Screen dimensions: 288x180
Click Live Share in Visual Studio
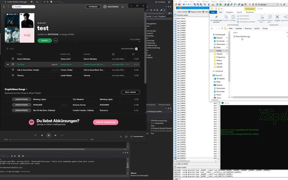tap(160, 2)
